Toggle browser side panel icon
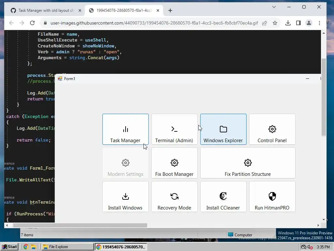The height and width of the screenshot is (251, 334). click(298, 23)
